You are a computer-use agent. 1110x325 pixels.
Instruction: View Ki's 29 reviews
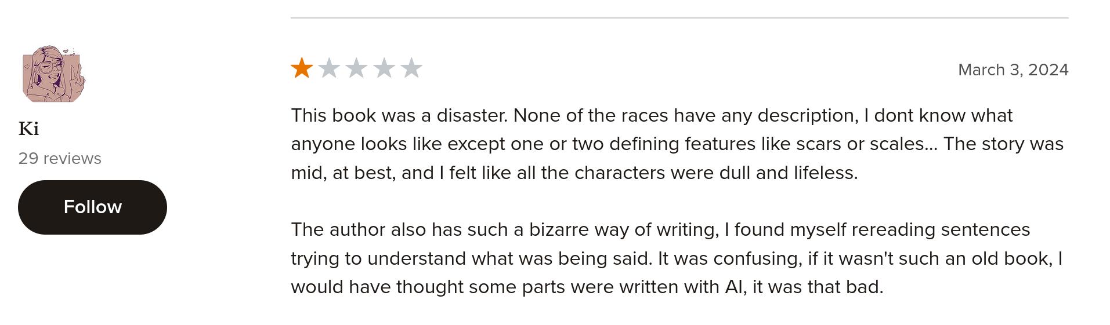60,158
